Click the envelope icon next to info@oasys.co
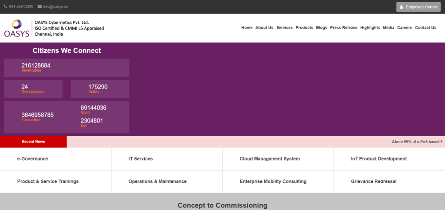 click(40, 7)
